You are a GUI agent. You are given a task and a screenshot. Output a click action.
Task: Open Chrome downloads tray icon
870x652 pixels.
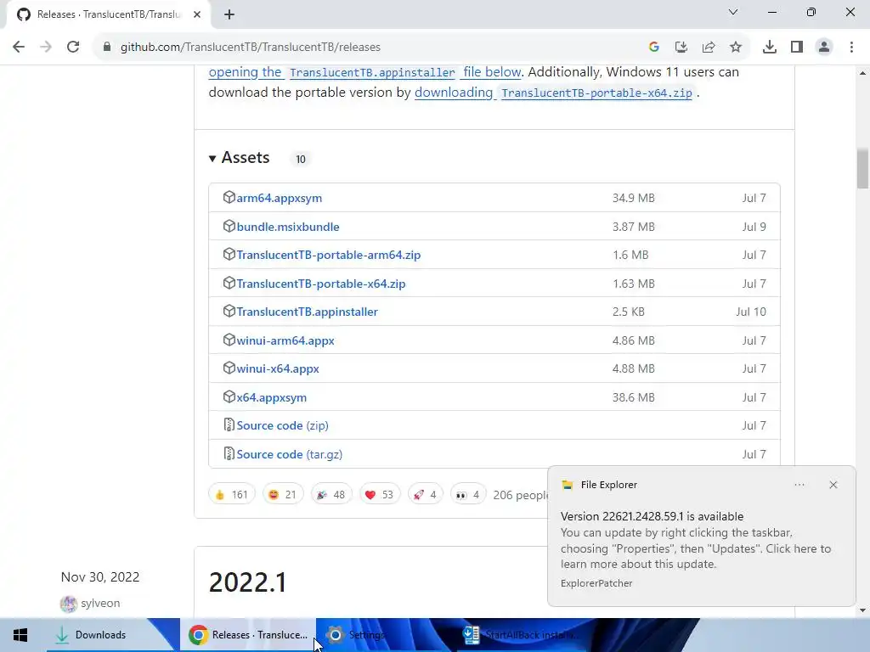click(x=770, y=48)
